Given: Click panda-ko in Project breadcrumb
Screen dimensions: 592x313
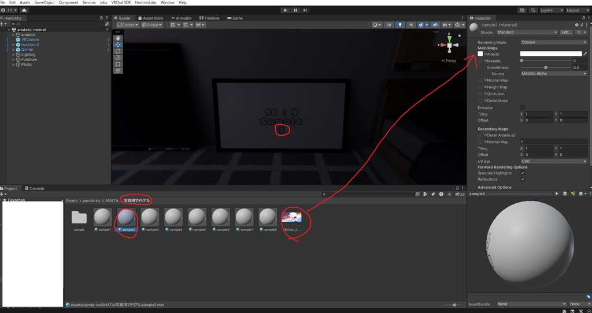Looking at the screenshot, I should (91, 200).
